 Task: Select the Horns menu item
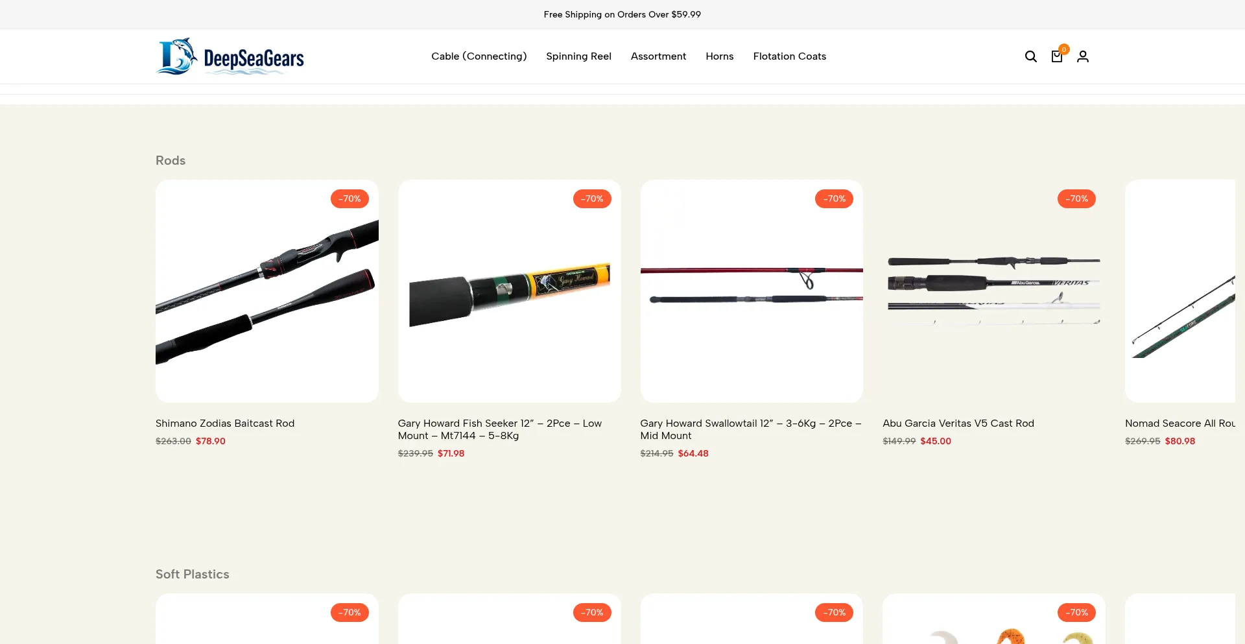pos(720,56)
